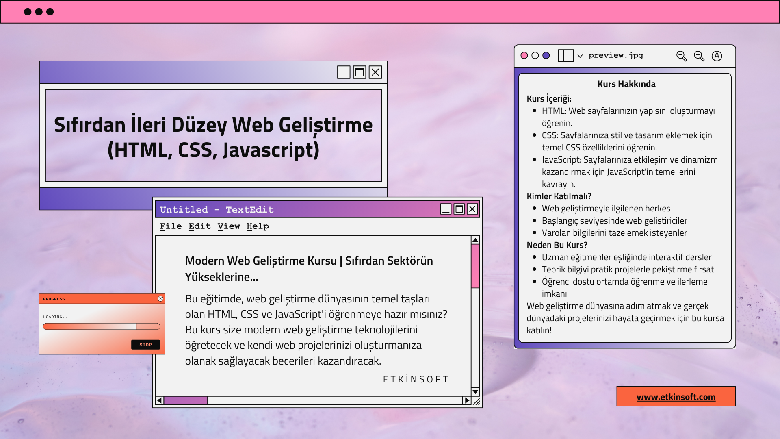Minimize the Untitled - TextEdit window

coord(446,209)
